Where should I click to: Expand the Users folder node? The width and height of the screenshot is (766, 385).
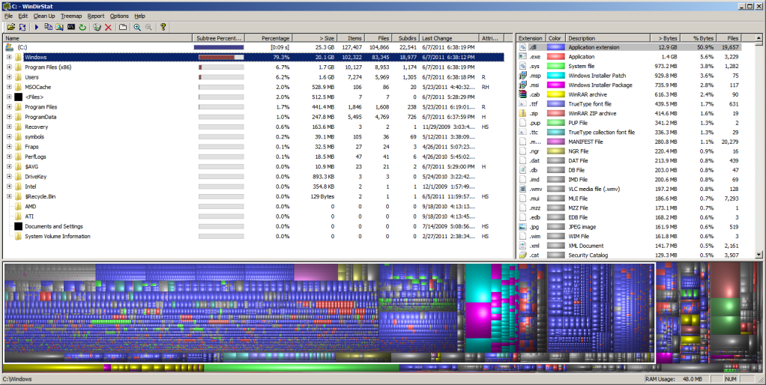coord(9,77)
